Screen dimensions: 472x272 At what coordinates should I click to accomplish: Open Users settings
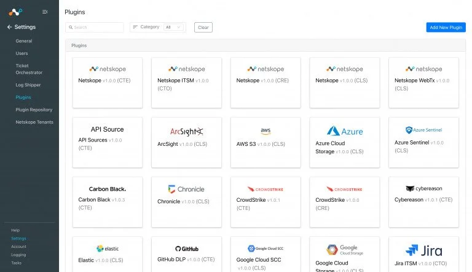tap(22, 54)
